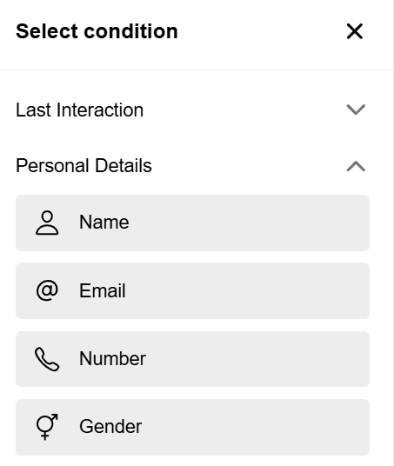Click the Select condition heading text

97,31
